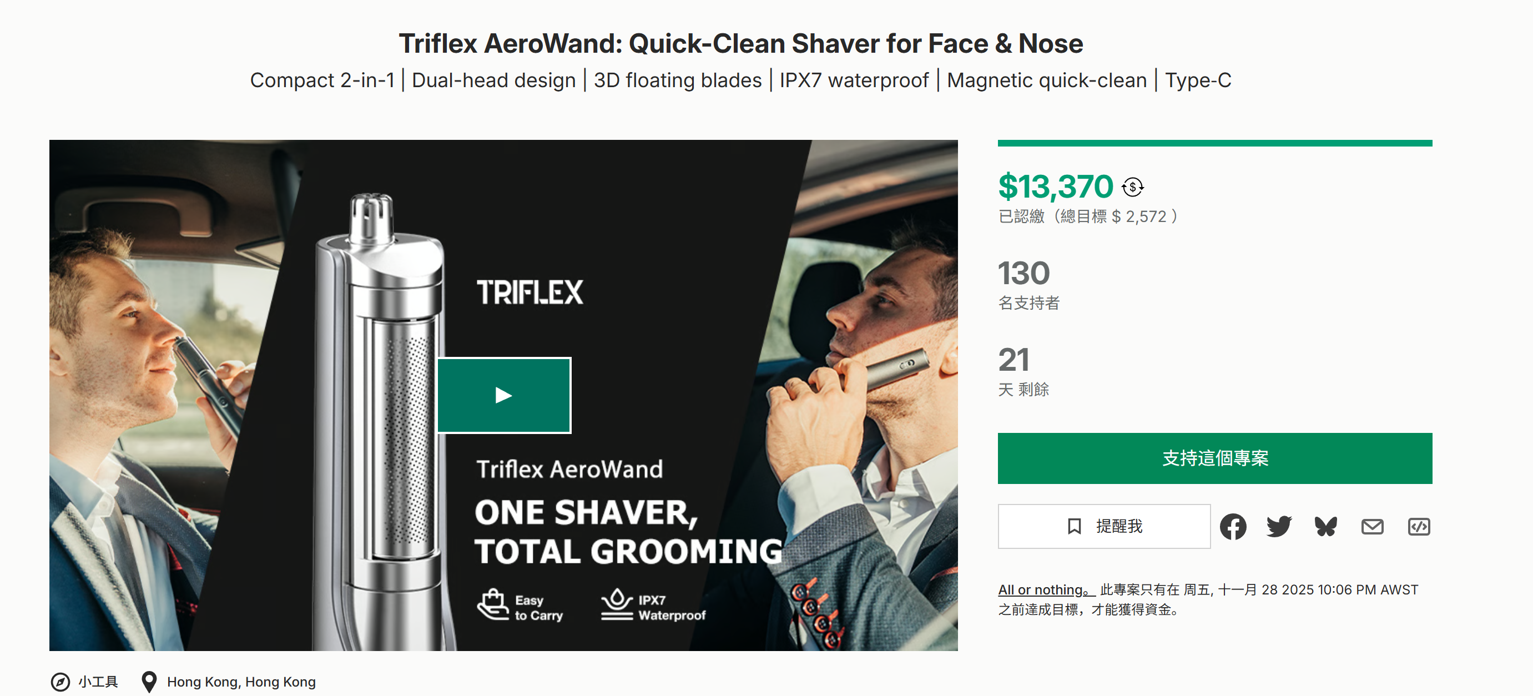Click the $13,370 pledged amount
1533x696 pixels.
[1055, 187]
